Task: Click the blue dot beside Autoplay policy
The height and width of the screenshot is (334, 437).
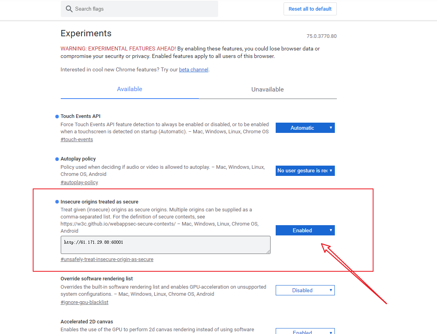Action: [x=56, y=159]
